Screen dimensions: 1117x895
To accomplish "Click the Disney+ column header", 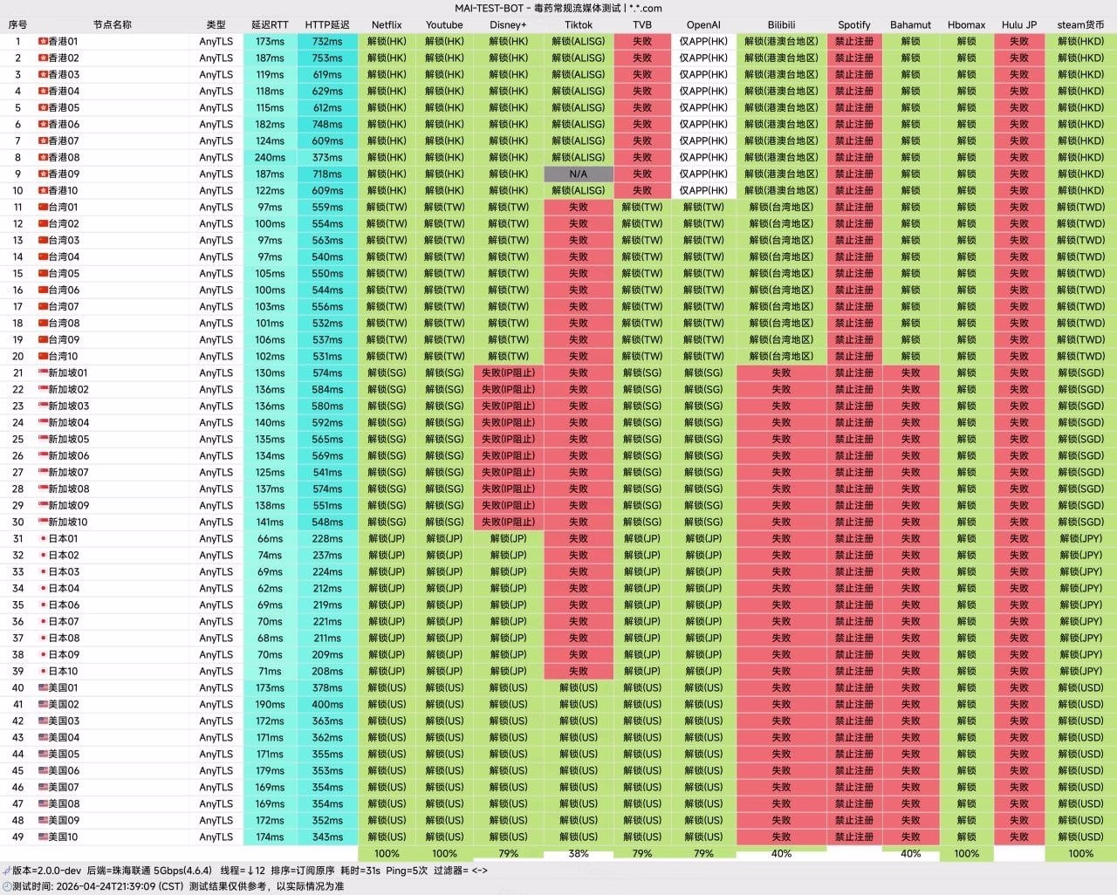I will pyautogui.click(x=508, y=24).
